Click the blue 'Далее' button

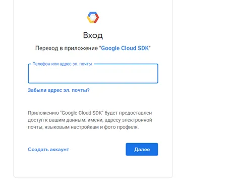(x=142, y=149)
